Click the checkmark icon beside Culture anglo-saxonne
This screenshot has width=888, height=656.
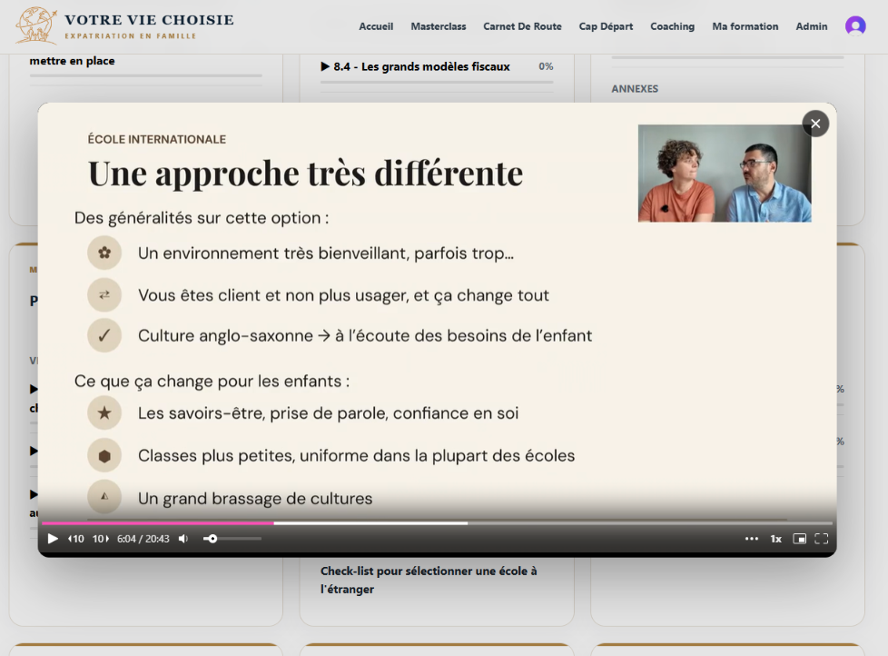click(104, 335)
